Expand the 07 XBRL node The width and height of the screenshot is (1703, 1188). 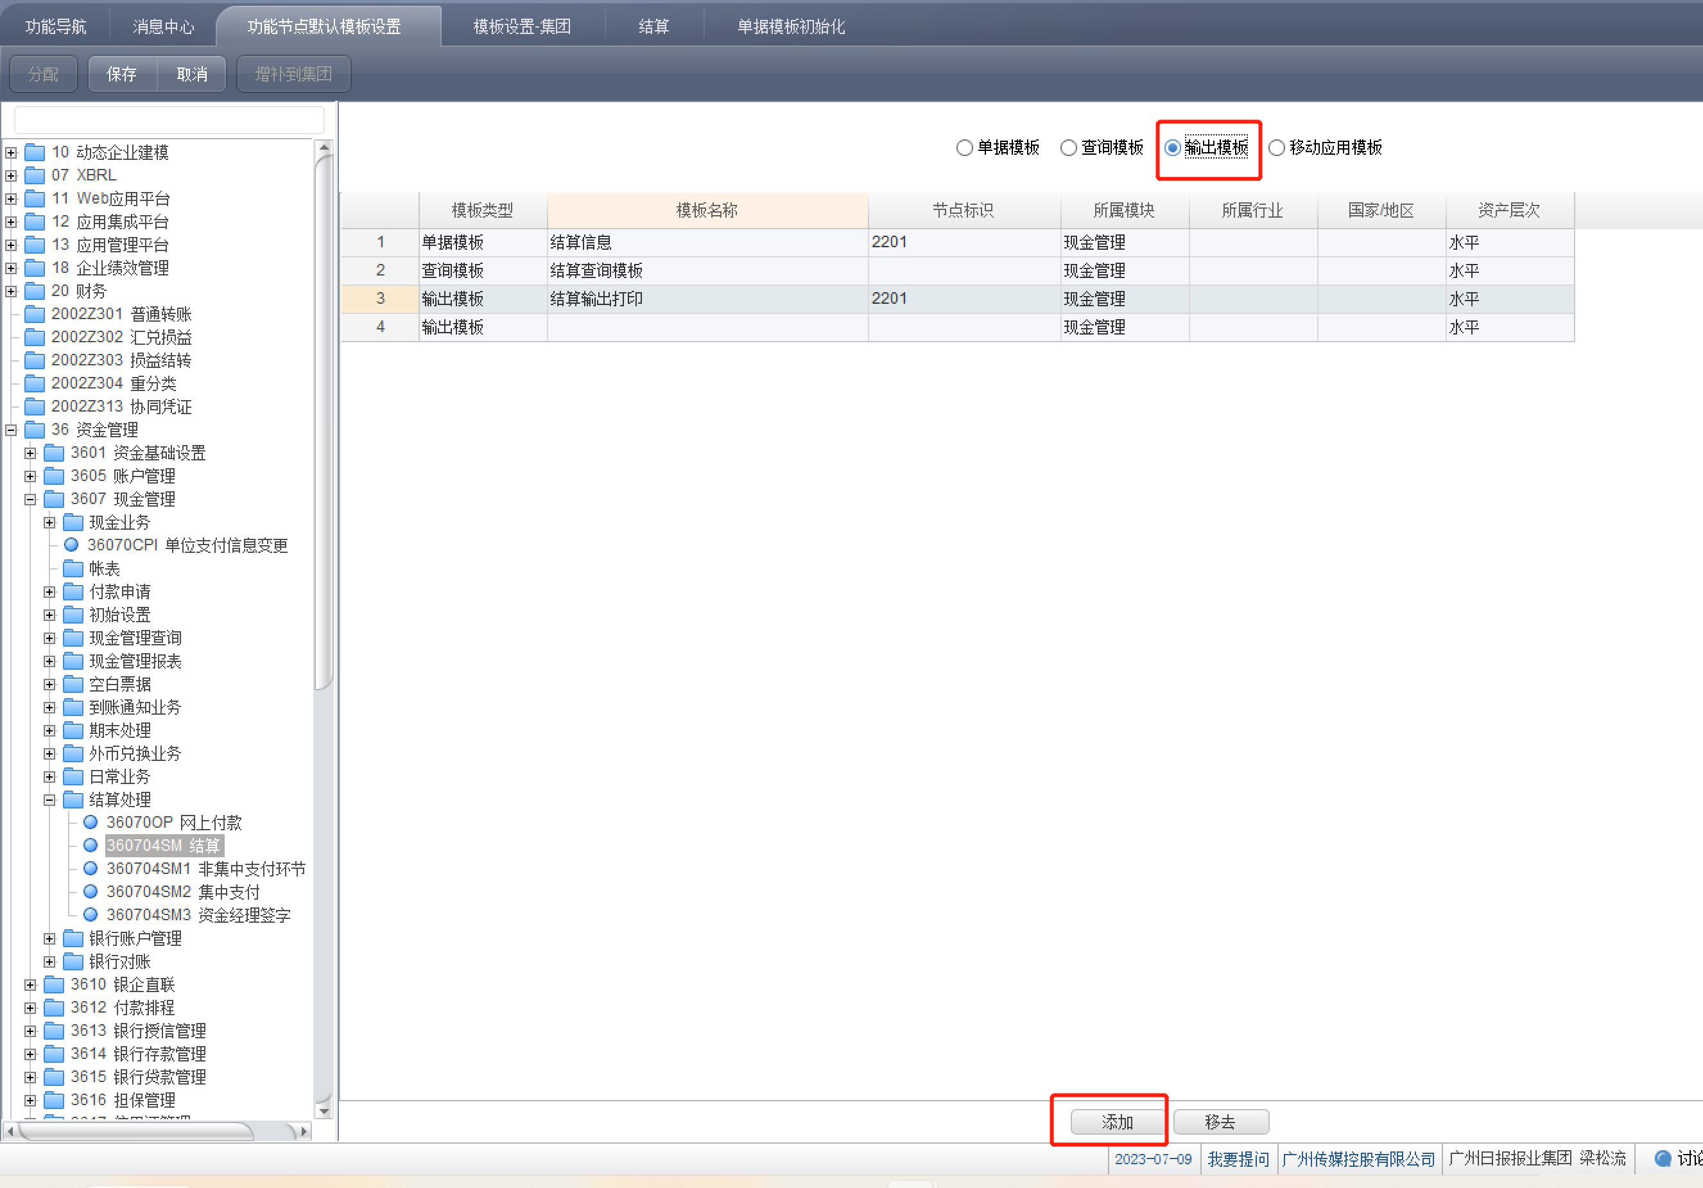click(11, 176)
